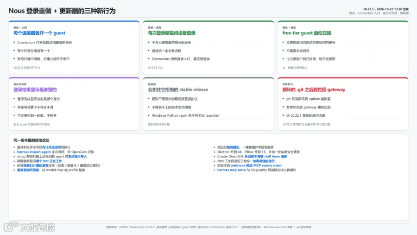Click the version text 'v0.22.5 • 2026-10-23 13:28'
Image resolution: width=417 pixels, height=235 pixels.
coord(382,9)
